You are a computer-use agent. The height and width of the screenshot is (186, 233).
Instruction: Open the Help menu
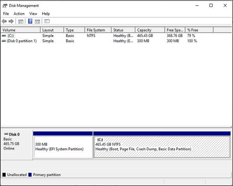click(x=46, y=14)
